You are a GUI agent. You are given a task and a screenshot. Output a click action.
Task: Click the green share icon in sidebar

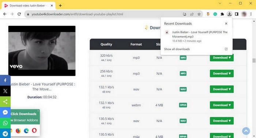click(5, 101)
